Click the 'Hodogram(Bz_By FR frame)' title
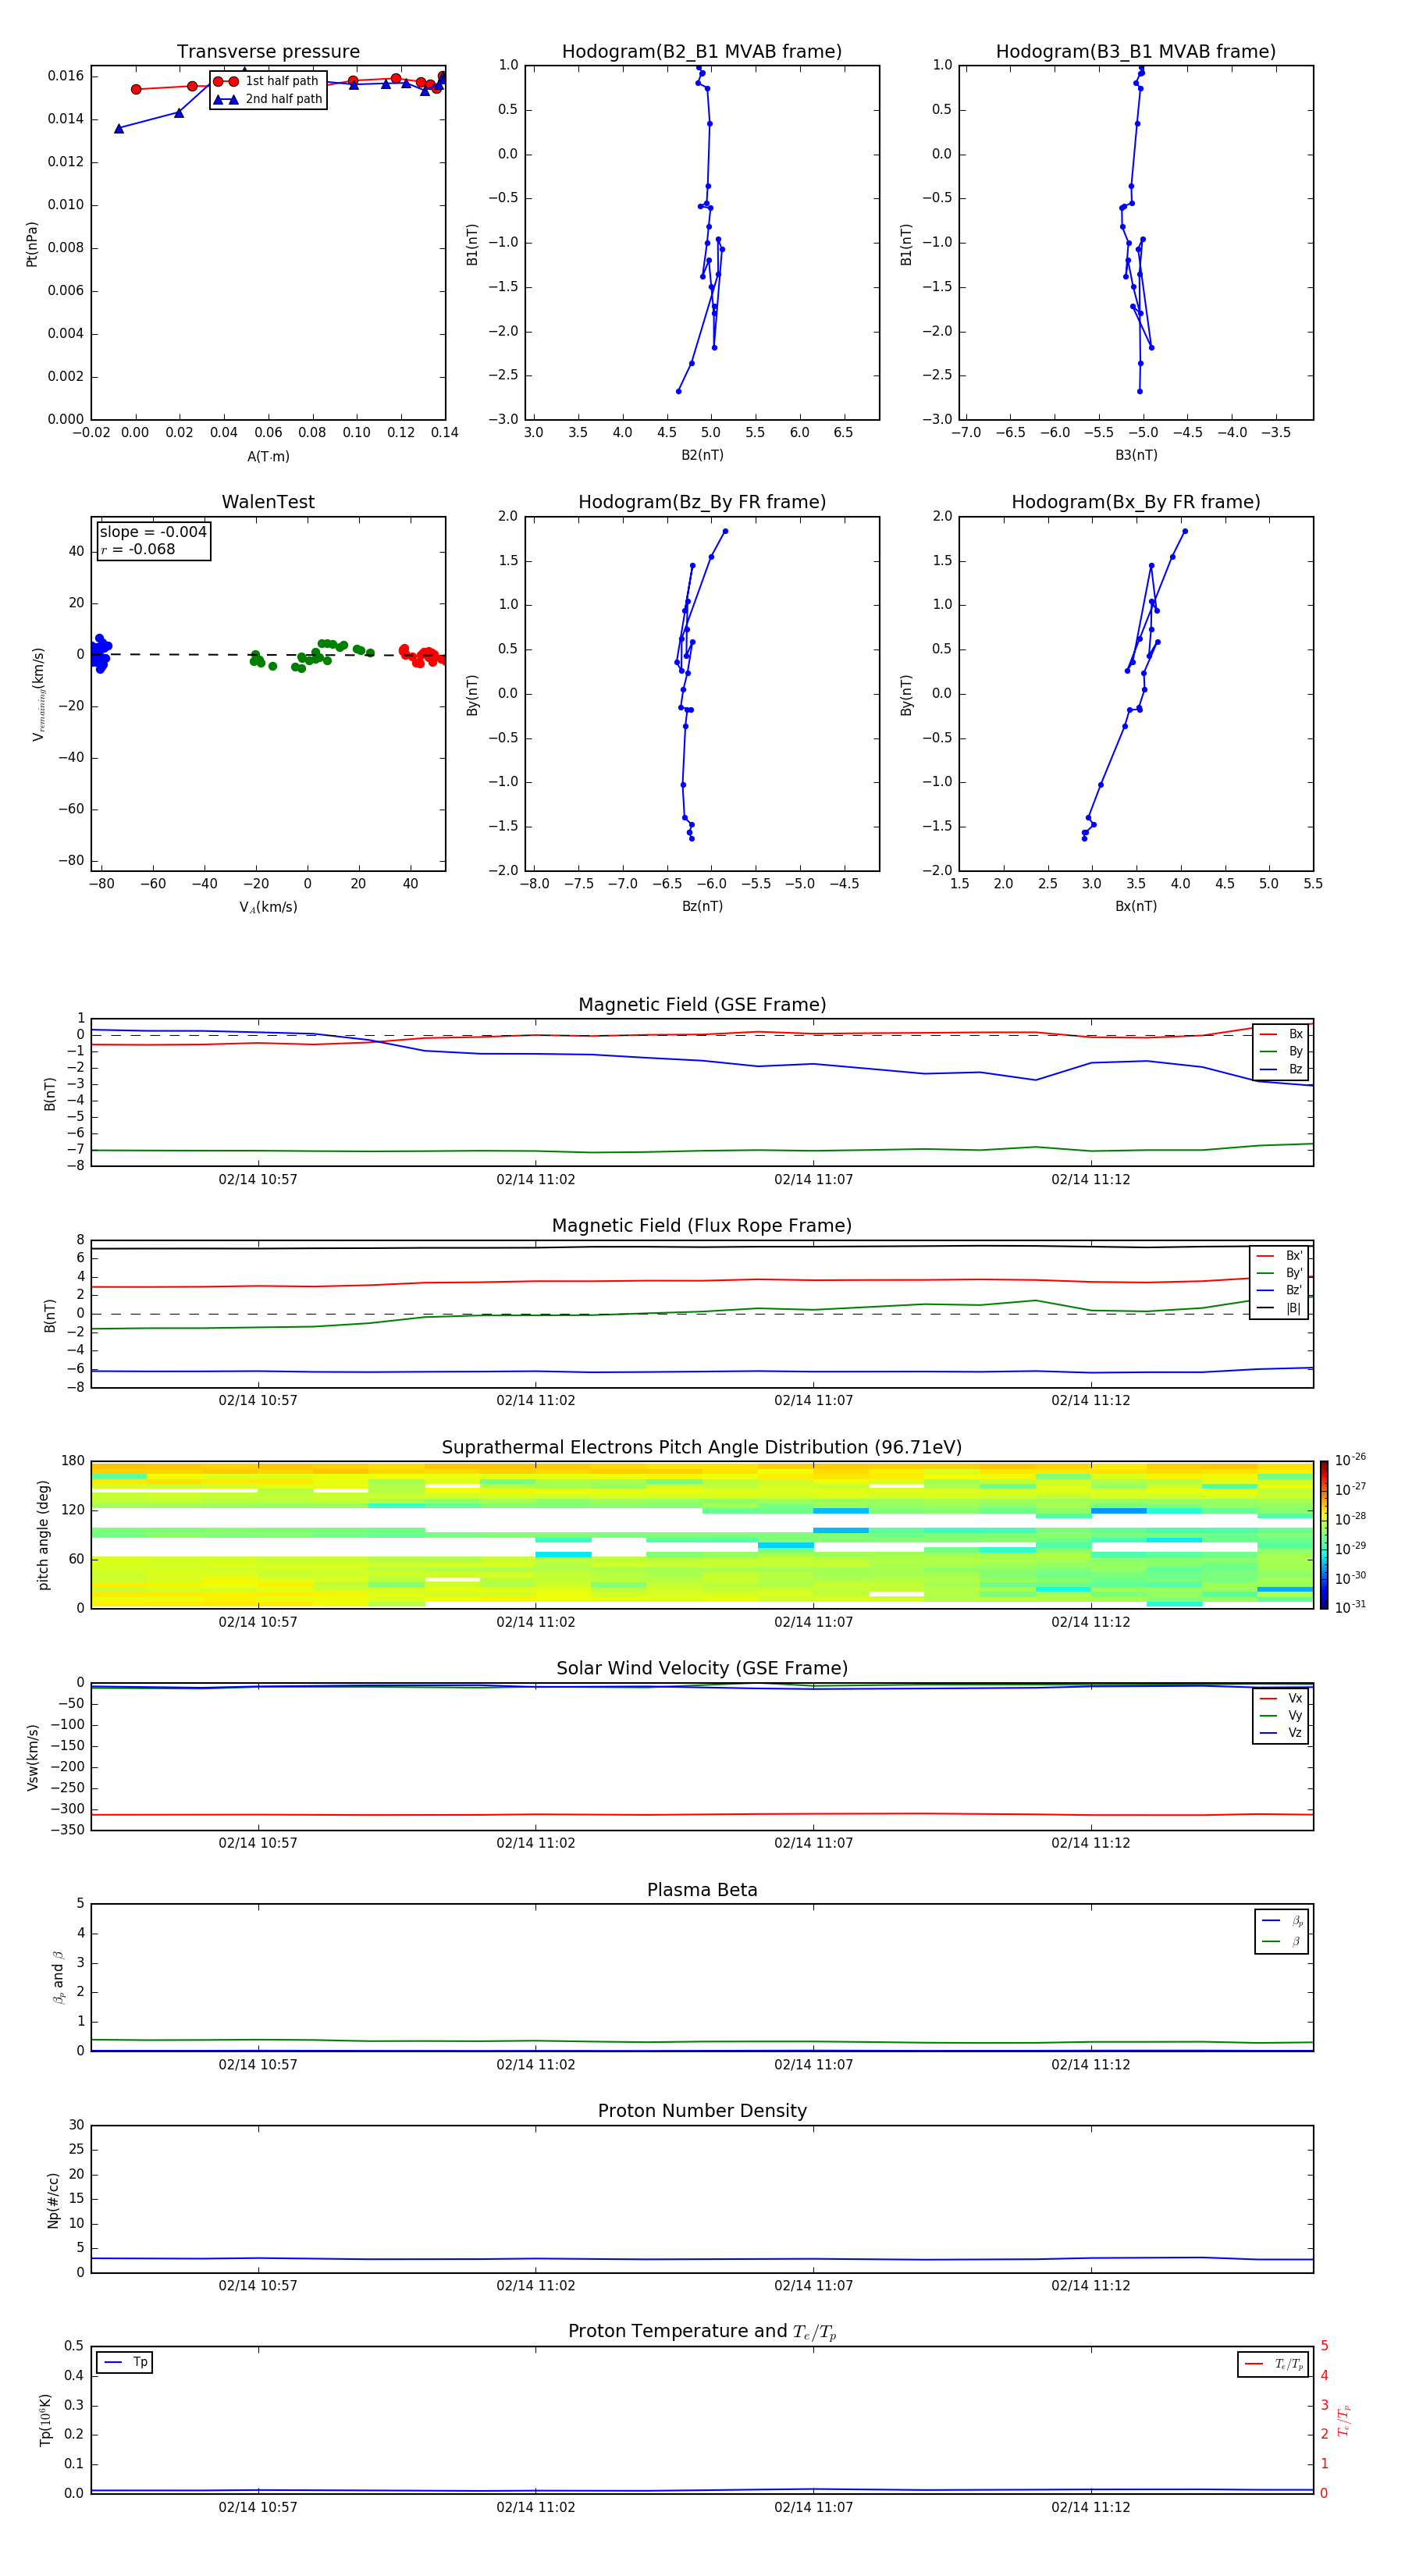 click(x=702, y=502)
